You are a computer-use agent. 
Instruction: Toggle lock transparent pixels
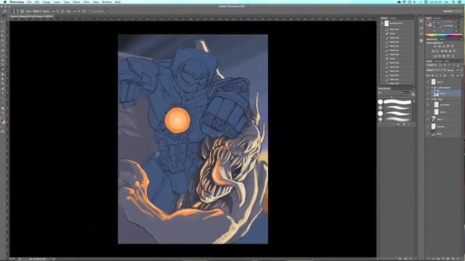pyautogui.click(x=432, y=75)
